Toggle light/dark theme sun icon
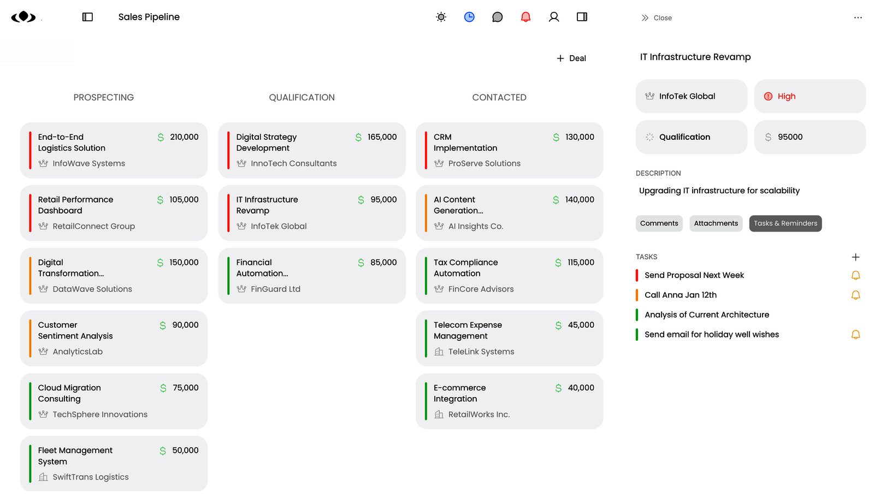Image resolution: width=874 pixels, height=503 pixels. point(441,17)
